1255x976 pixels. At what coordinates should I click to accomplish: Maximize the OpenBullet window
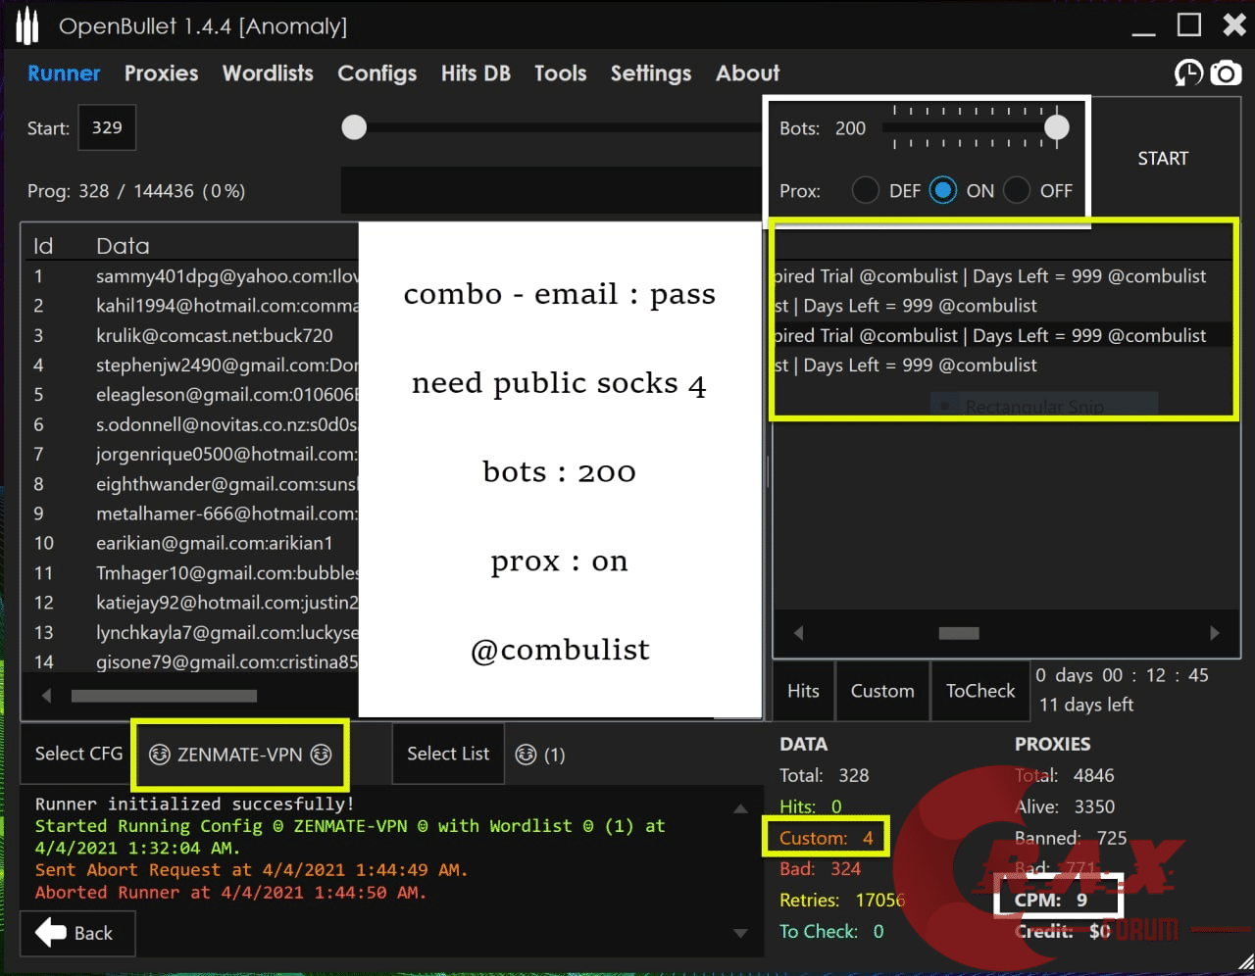click(1189, 25)
